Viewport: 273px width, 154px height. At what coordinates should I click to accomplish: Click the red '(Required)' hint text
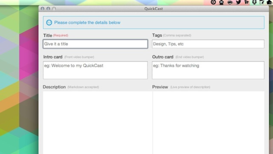point(61,35)
